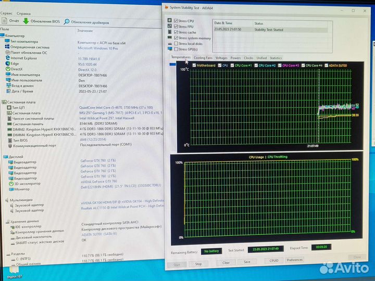Image resolution: width=375 pixels, height=281 pixels.
Task: Select the DirectX icon
Action: (x=8, y=69)
